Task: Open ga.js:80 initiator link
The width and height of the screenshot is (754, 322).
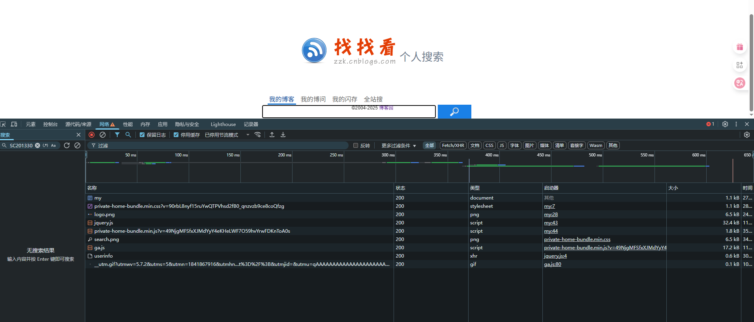Action: tap(553, 264)
